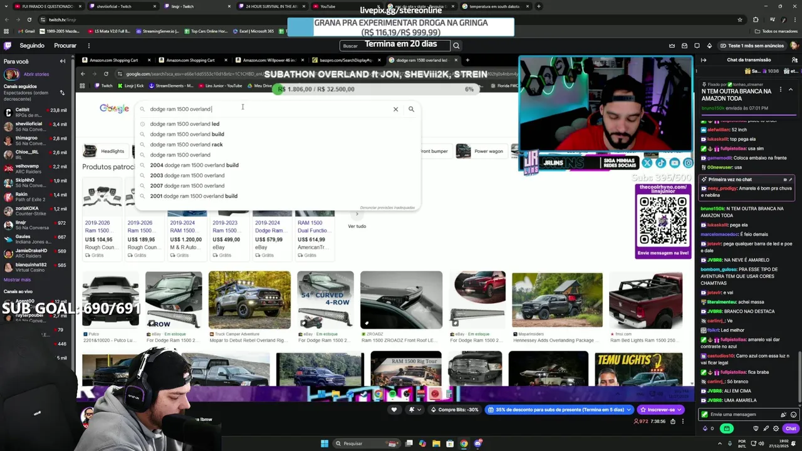This screenshot has height=451, width=802.
Task: Open the emote picker in chat input
Action: (x=794, y=415)
